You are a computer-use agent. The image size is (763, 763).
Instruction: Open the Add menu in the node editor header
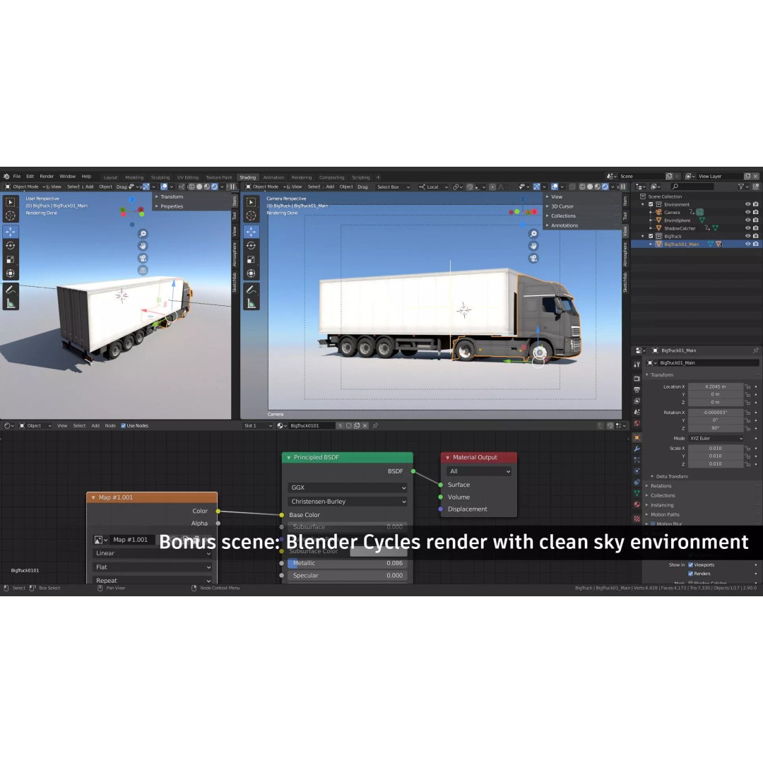pos(95,426)
